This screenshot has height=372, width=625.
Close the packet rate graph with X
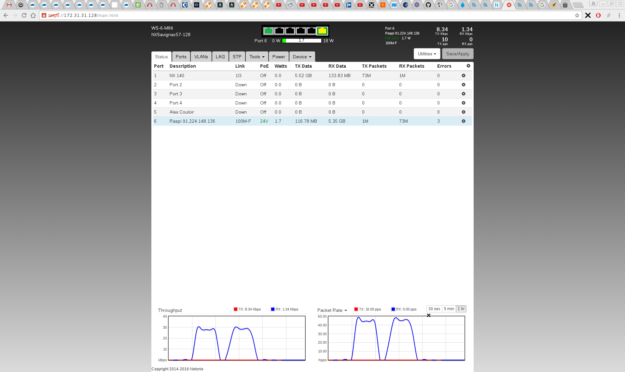pos(429,315)
